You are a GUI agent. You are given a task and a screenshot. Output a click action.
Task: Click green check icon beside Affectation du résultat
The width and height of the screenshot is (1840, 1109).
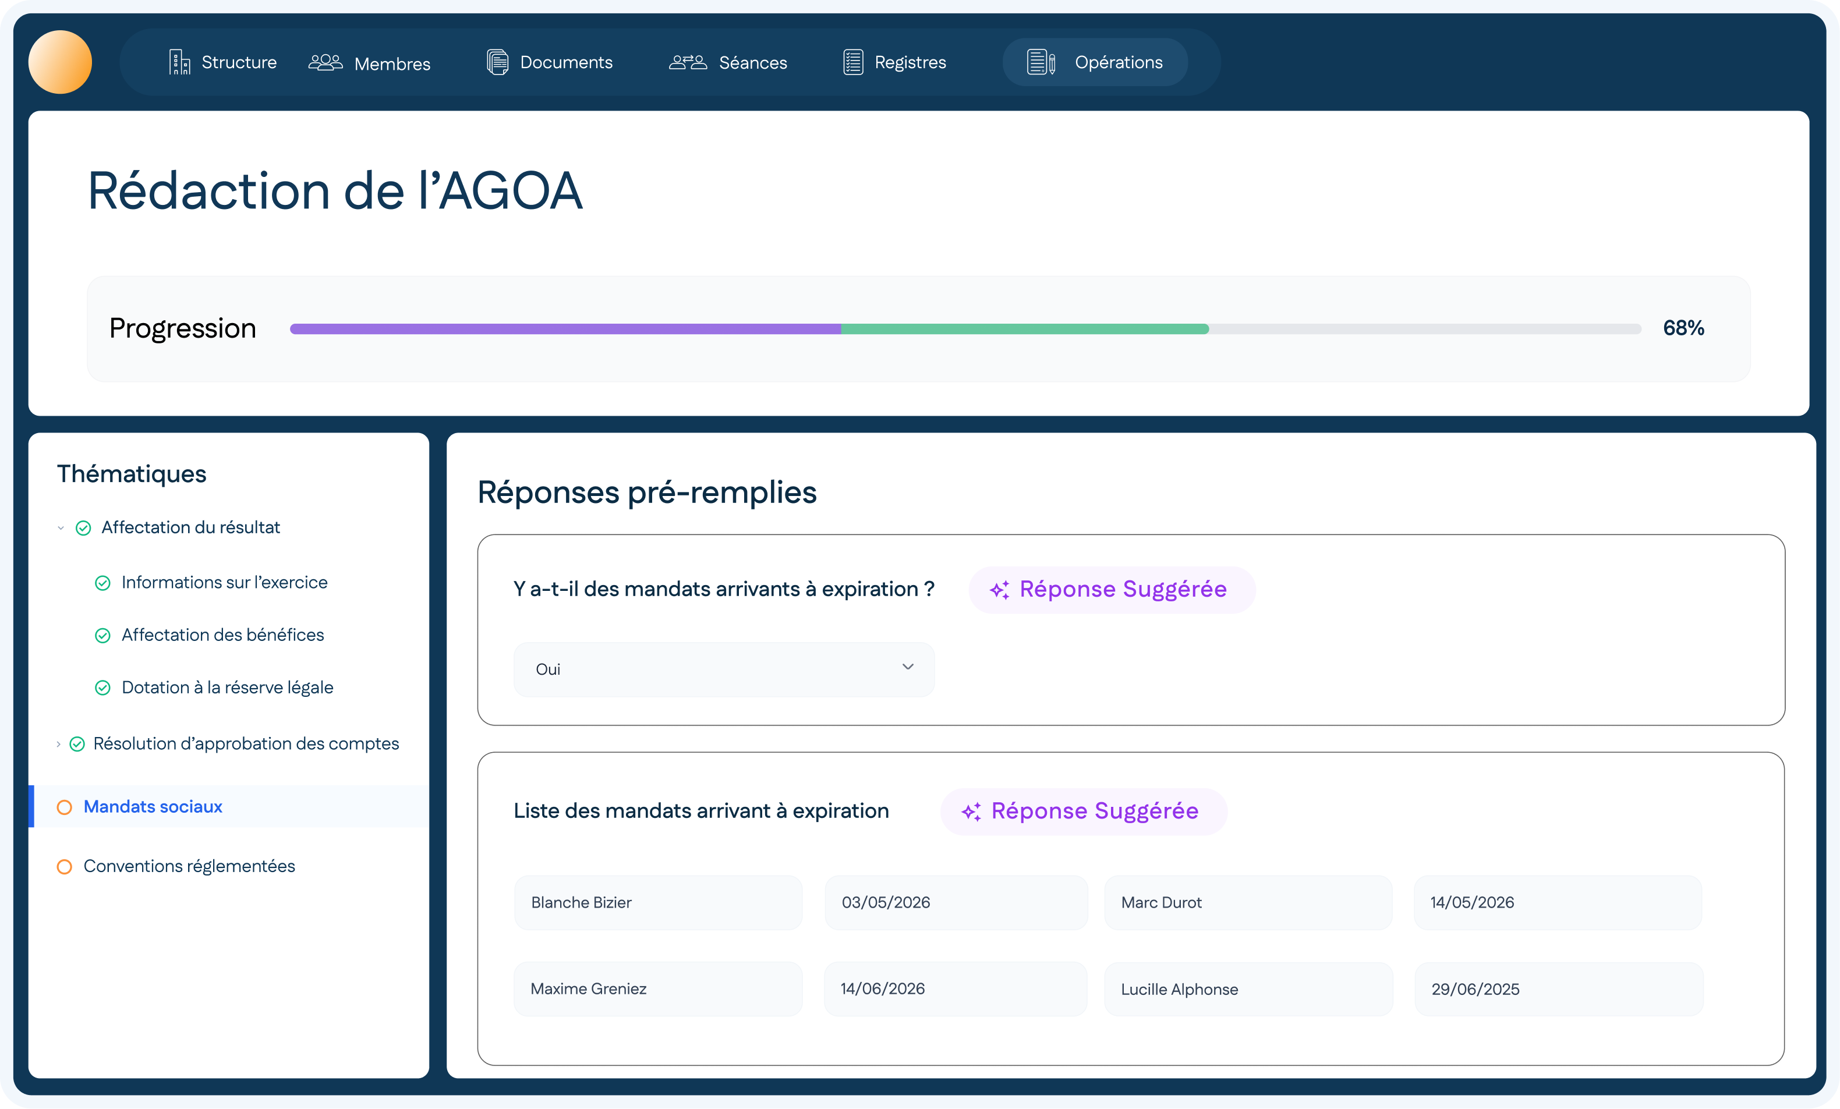click(84, 528)
